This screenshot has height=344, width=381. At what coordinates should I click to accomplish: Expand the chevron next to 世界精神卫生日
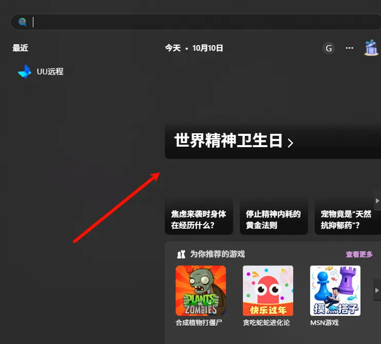pos(291,143)
